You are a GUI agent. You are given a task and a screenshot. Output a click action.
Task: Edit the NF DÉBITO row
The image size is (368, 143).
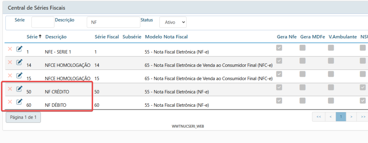click(x=19, y=102)
